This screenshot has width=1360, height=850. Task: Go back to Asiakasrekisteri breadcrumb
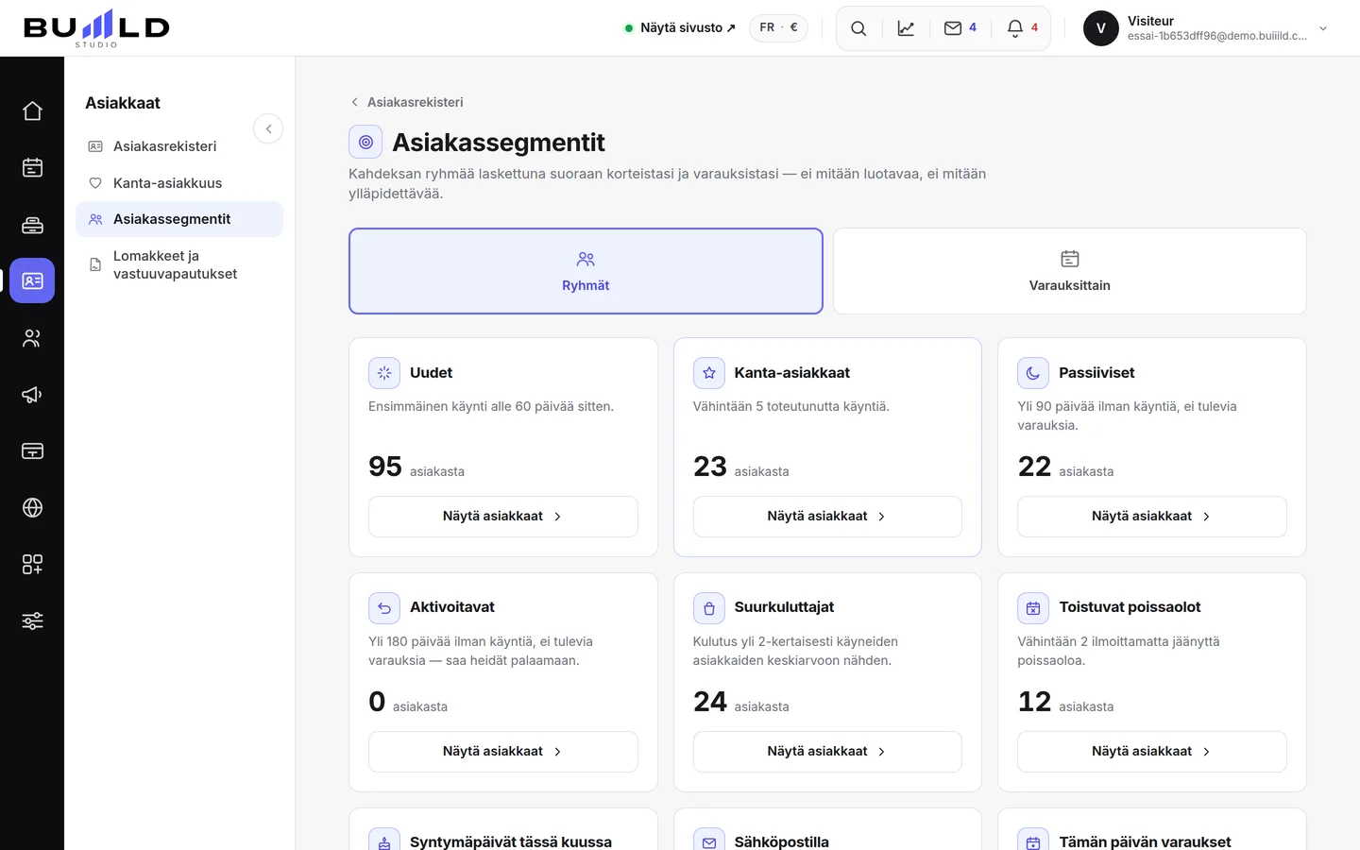(407, 102)
